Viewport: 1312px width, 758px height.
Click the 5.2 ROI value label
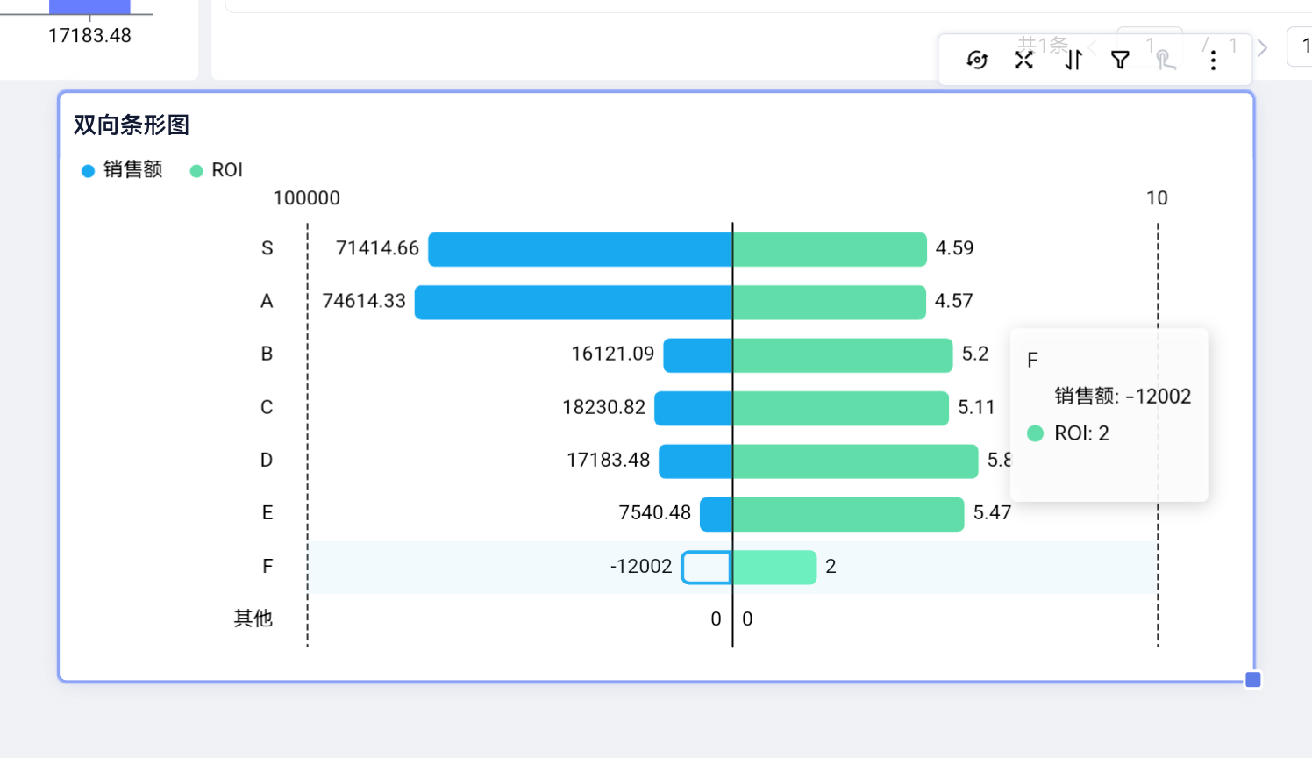point(975,354)
